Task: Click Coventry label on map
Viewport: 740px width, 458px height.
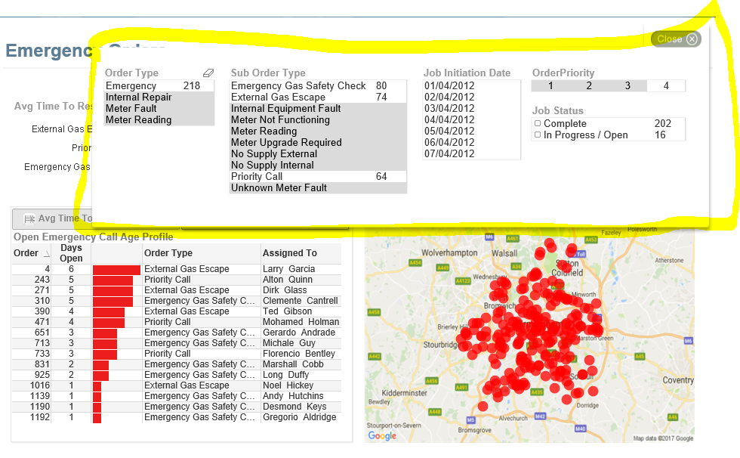Action: 678,381
